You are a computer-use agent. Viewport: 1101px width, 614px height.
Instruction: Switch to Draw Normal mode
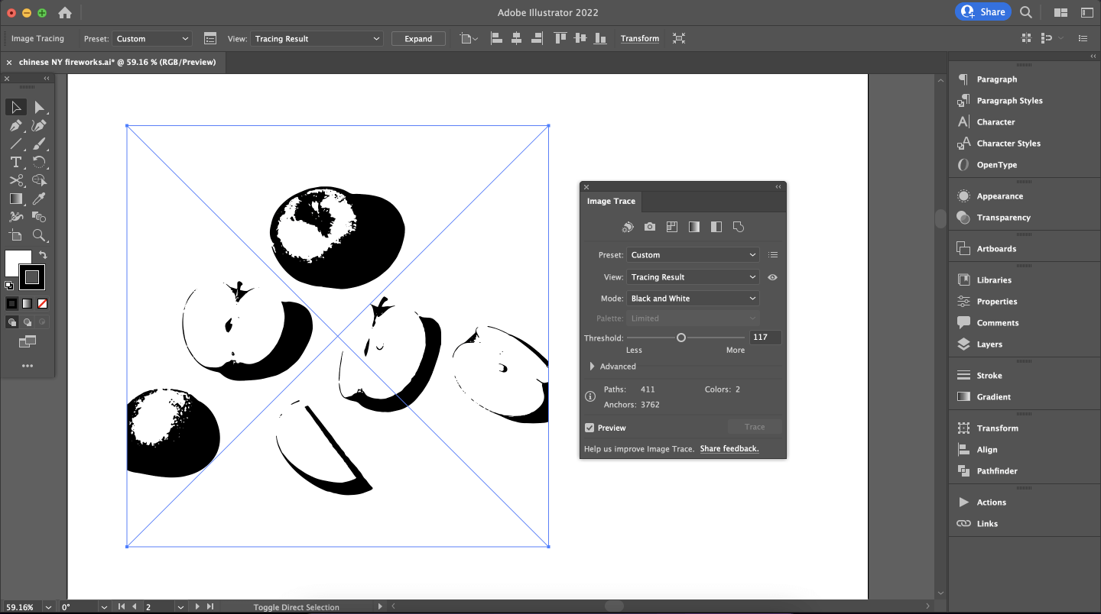click(11, 322)
